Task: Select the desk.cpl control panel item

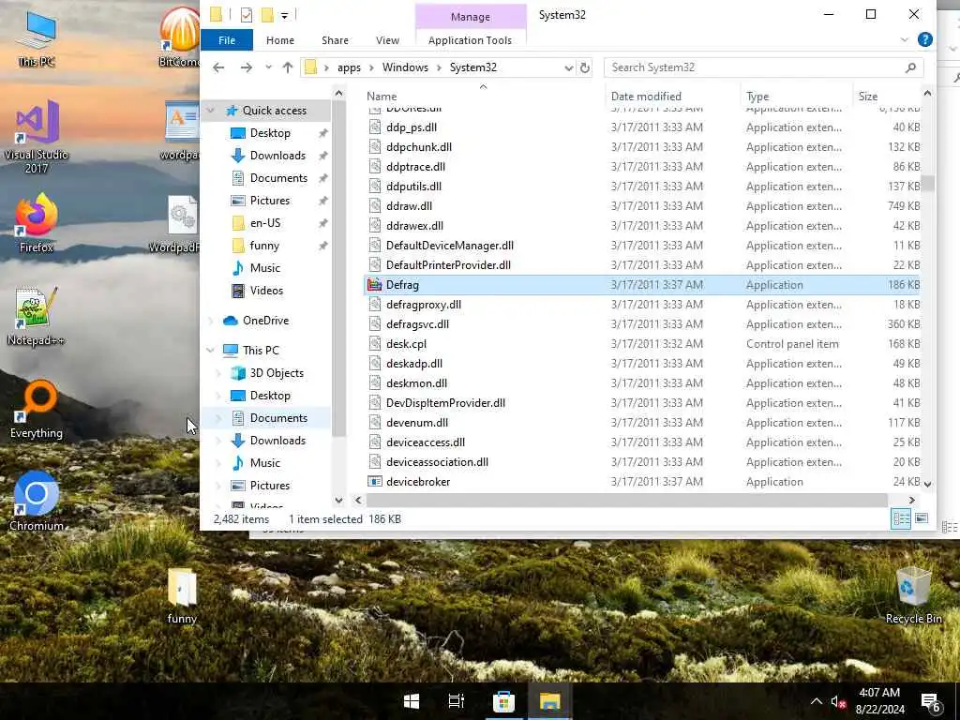Action: [x=643, y=343]
